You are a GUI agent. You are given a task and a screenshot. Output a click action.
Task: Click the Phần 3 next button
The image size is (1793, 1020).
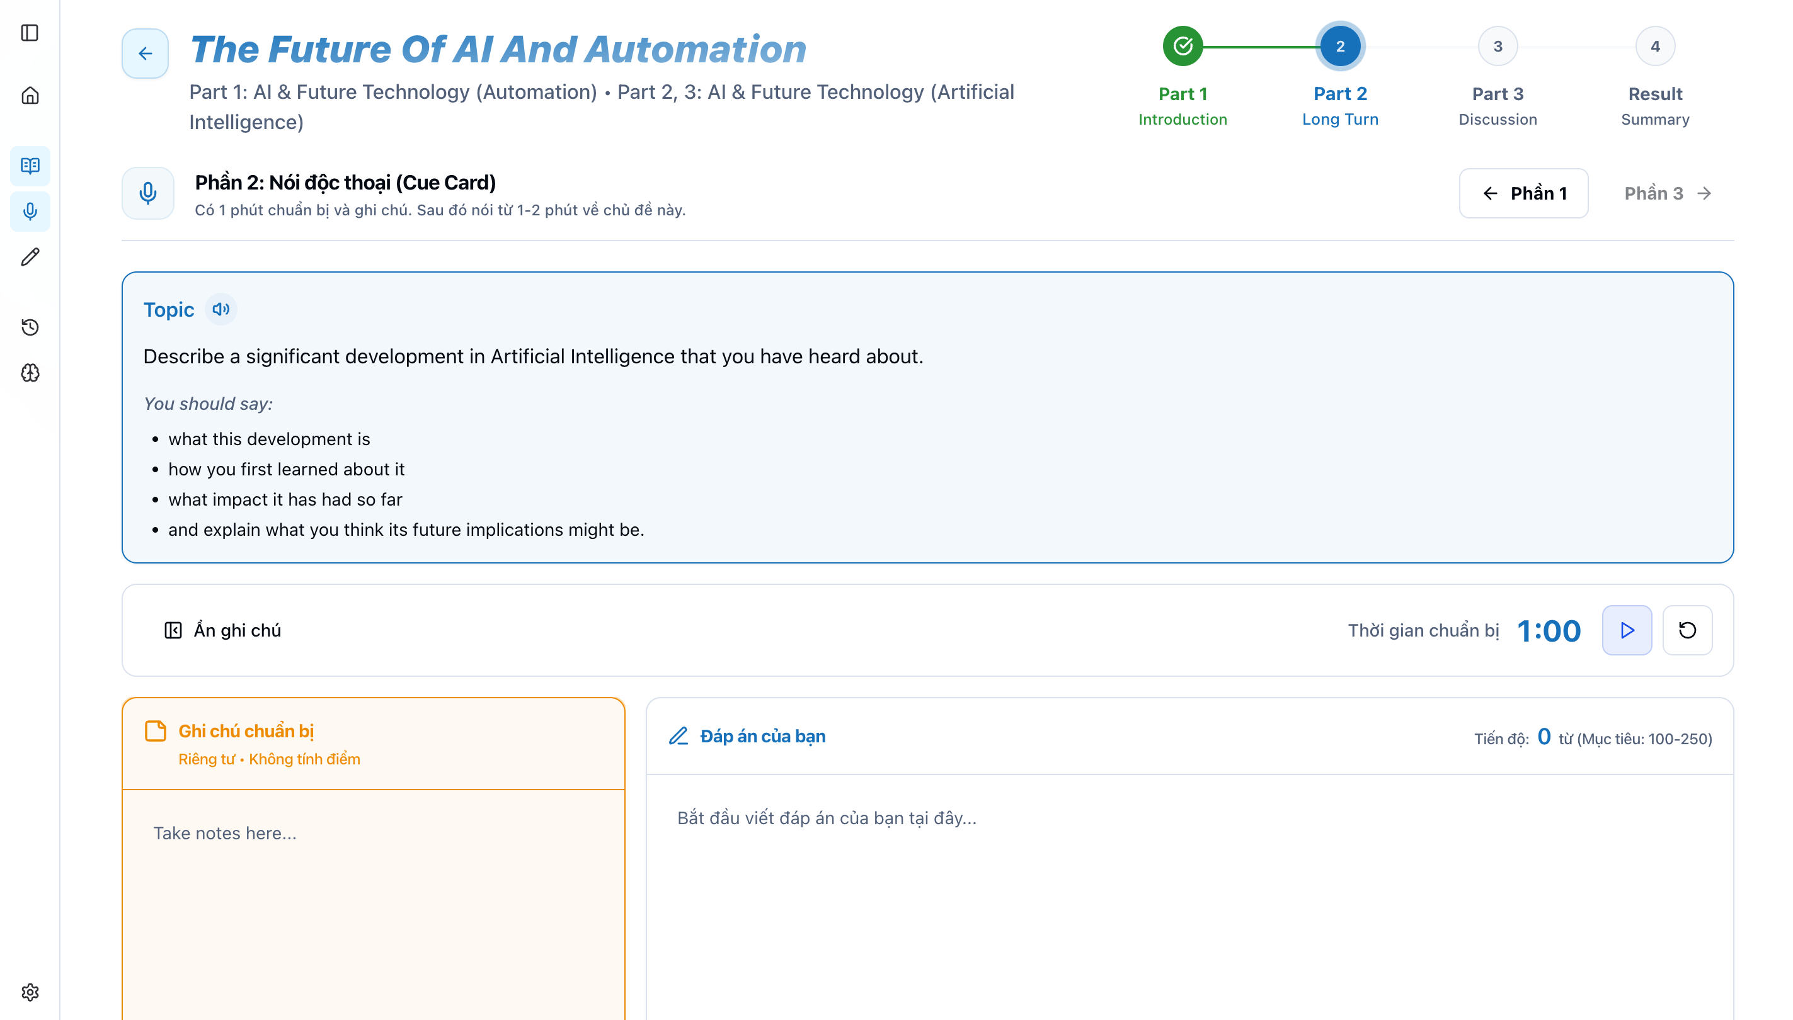point(1667,193)
